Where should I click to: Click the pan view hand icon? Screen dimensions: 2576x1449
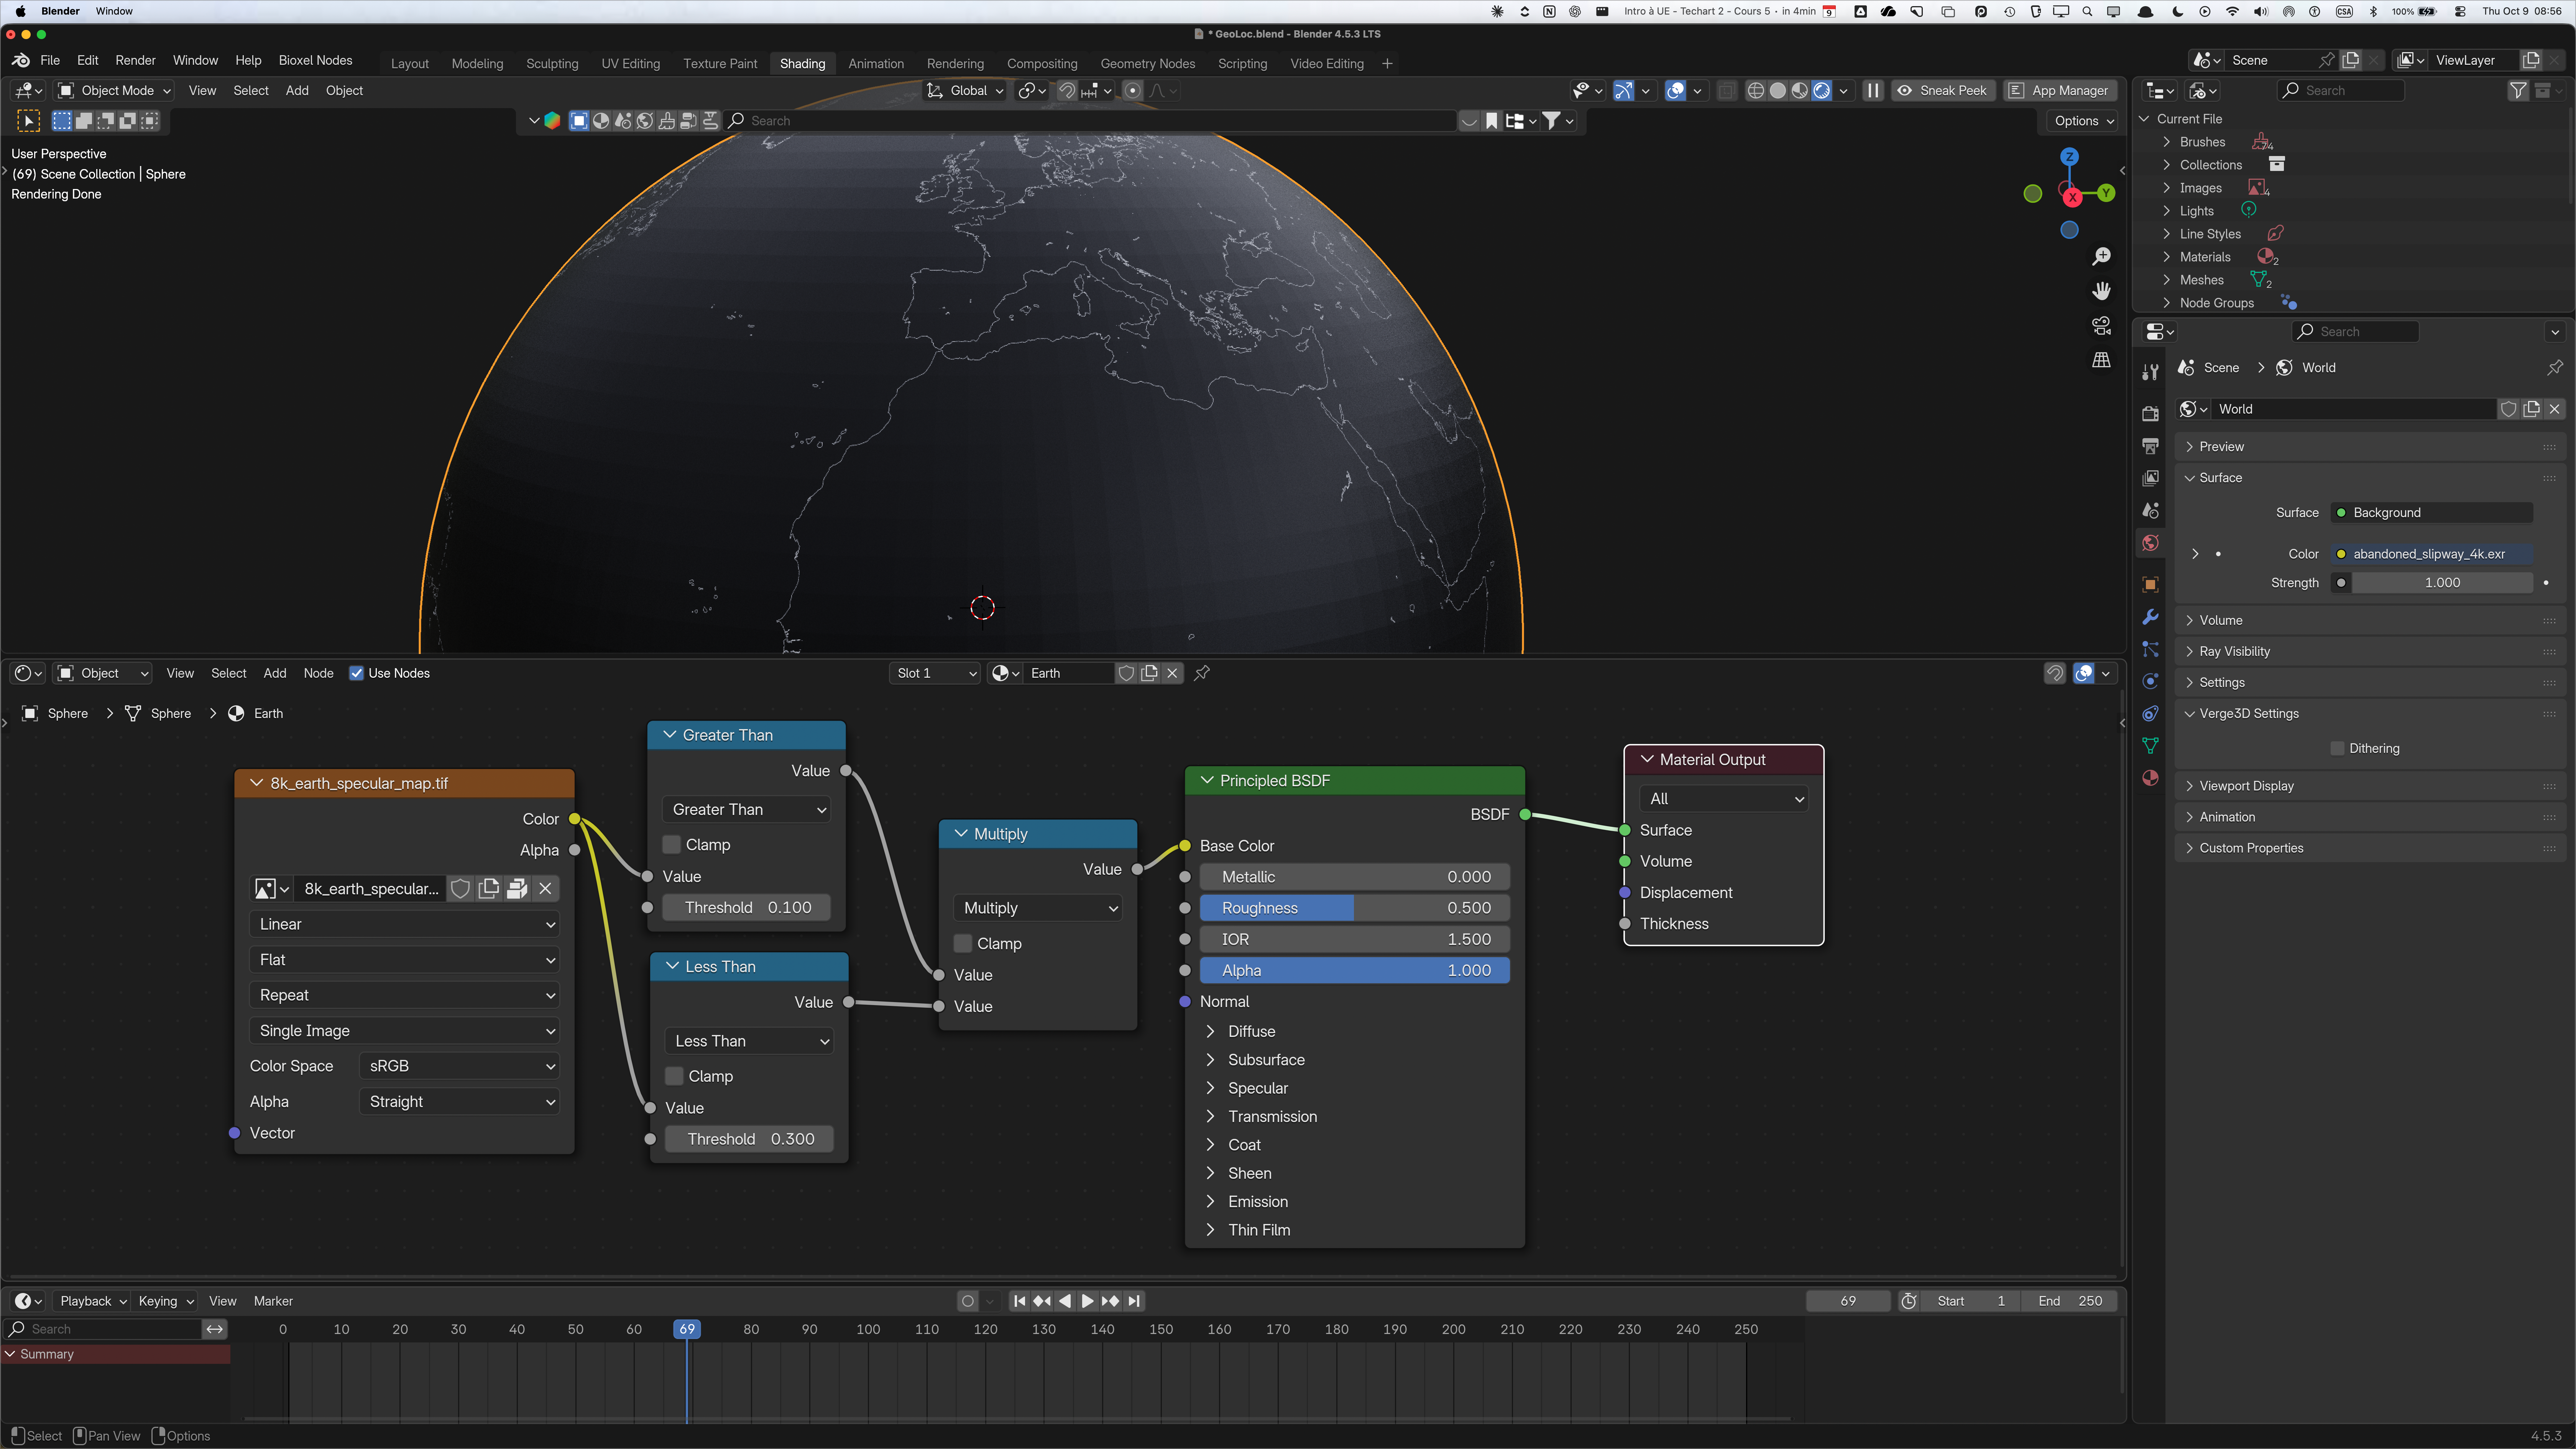(x=2101, y=291)
